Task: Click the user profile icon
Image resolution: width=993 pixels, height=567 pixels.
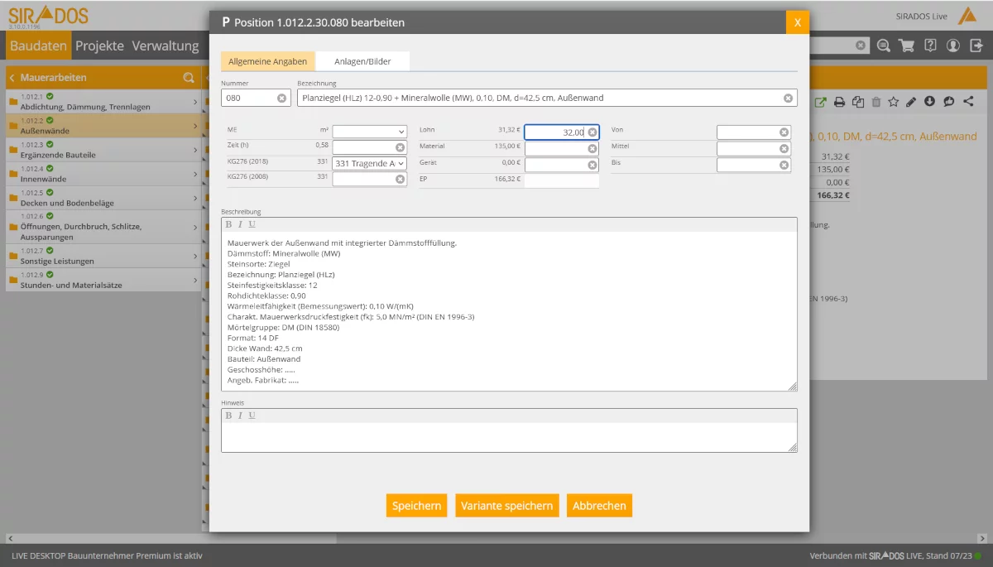Action: [x=953, y=46]
